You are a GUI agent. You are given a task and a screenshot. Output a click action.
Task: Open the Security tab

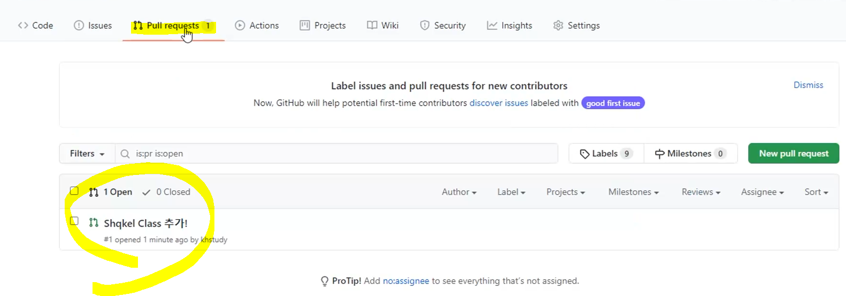(x=443, y=26)
